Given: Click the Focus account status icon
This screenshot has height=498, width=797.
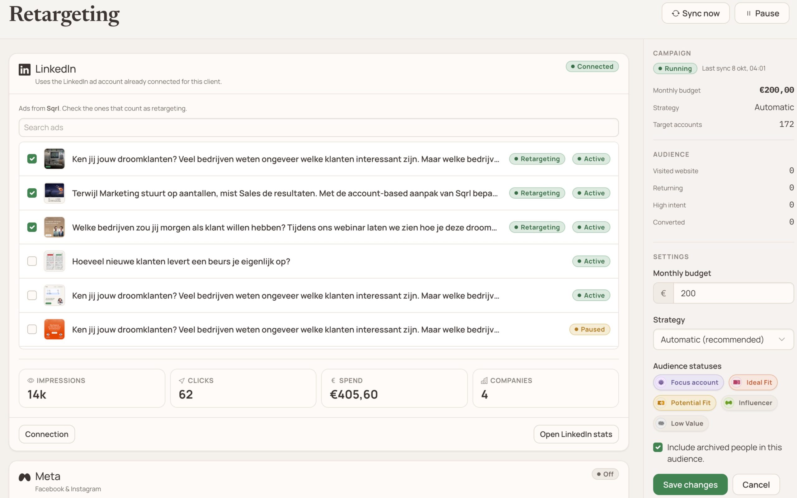Looking at the screenshot, I should point(661,382).
